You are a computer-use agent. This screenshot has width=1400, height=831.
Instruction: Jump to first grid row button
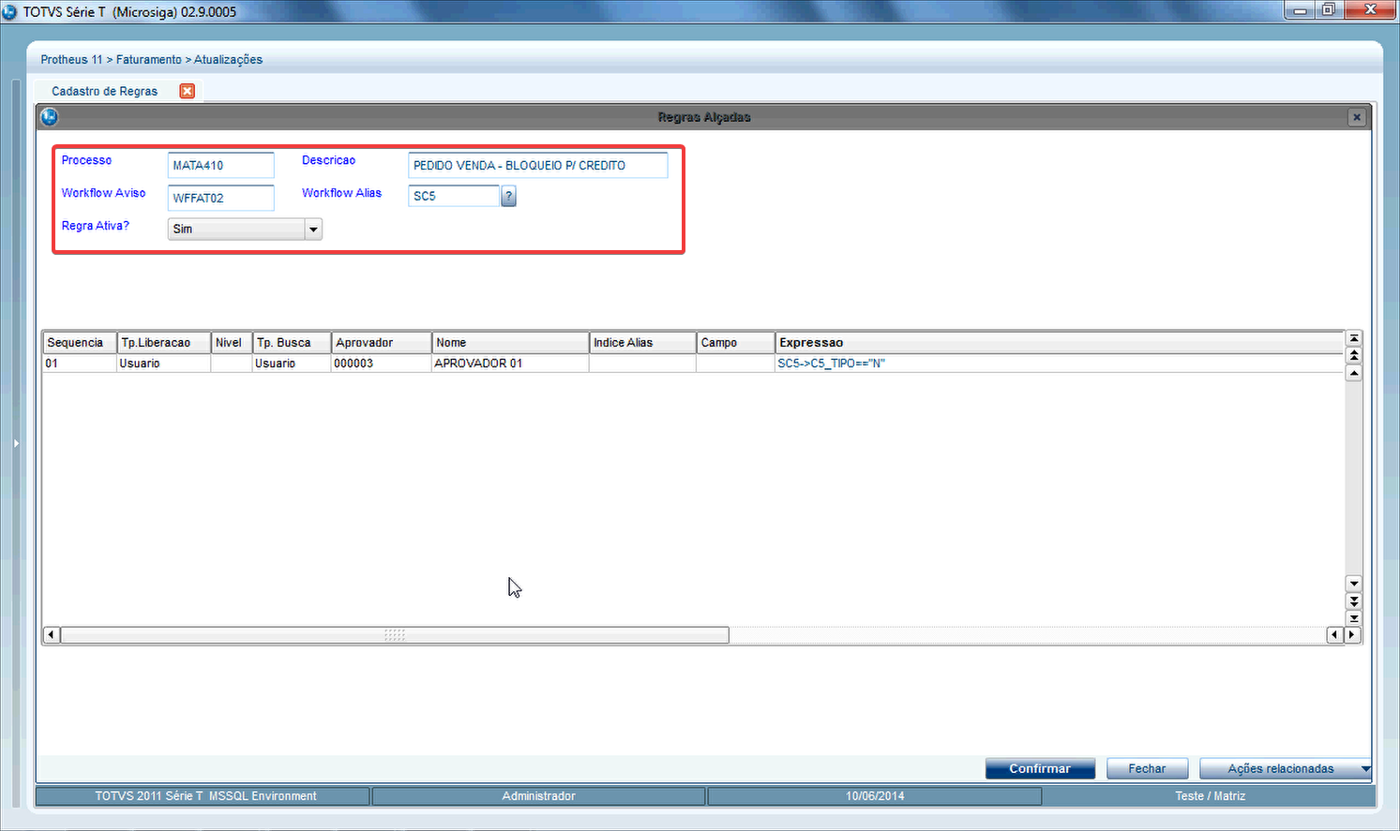point(1353,338)
